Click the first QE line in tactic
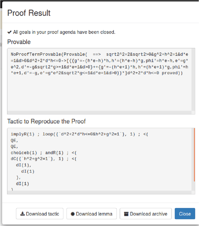Screen dimensions: 199x226 14,140
